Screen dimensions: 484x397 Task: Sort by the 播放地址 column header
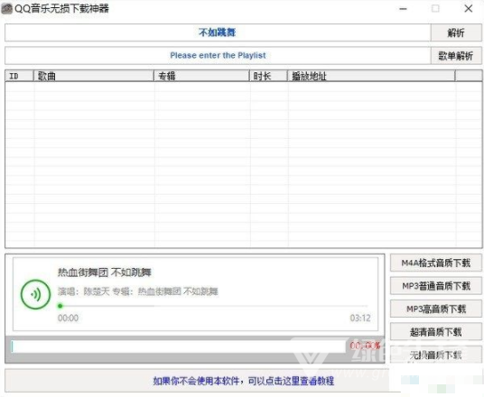coord(371,76)
